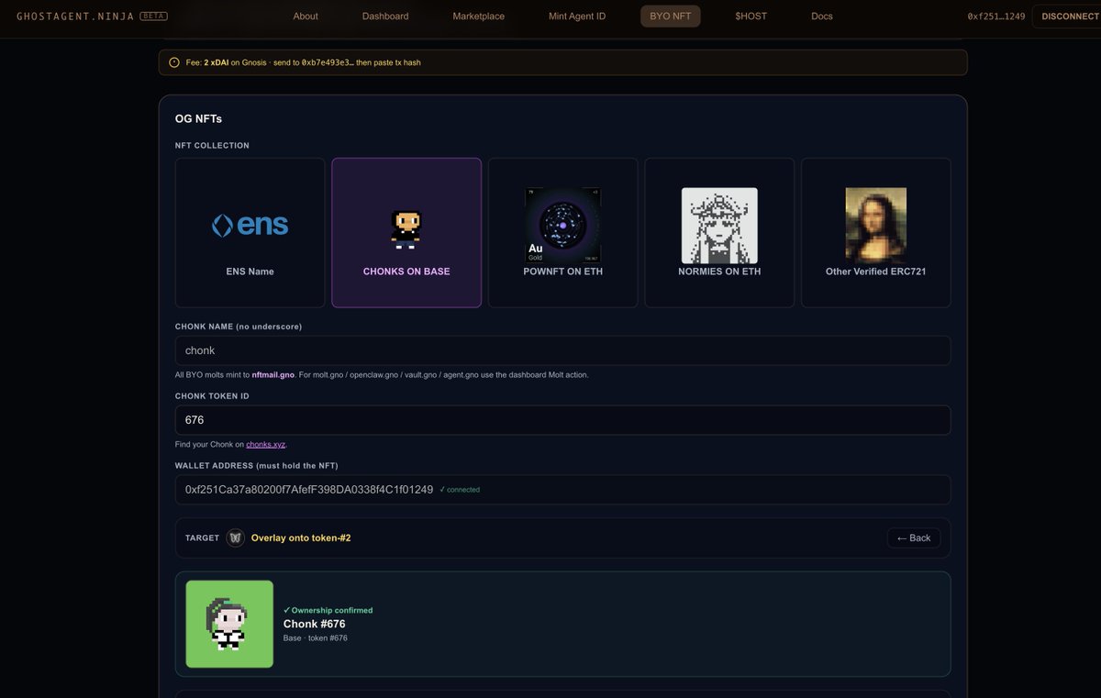The height and width of the screenshot is (698, 1101).
Task: Open the $HOST page
Action: click(751, 17)
